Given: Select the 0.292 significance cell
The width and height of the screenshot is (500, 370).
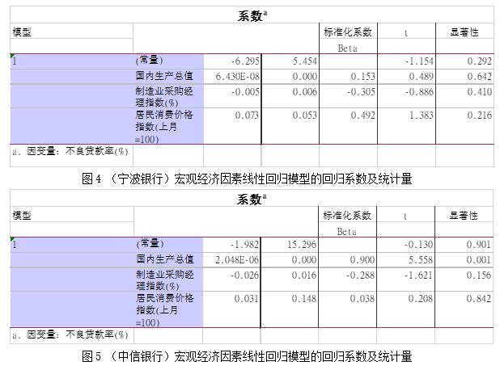Looking at the screenshot, I should (x=464, y=61).
